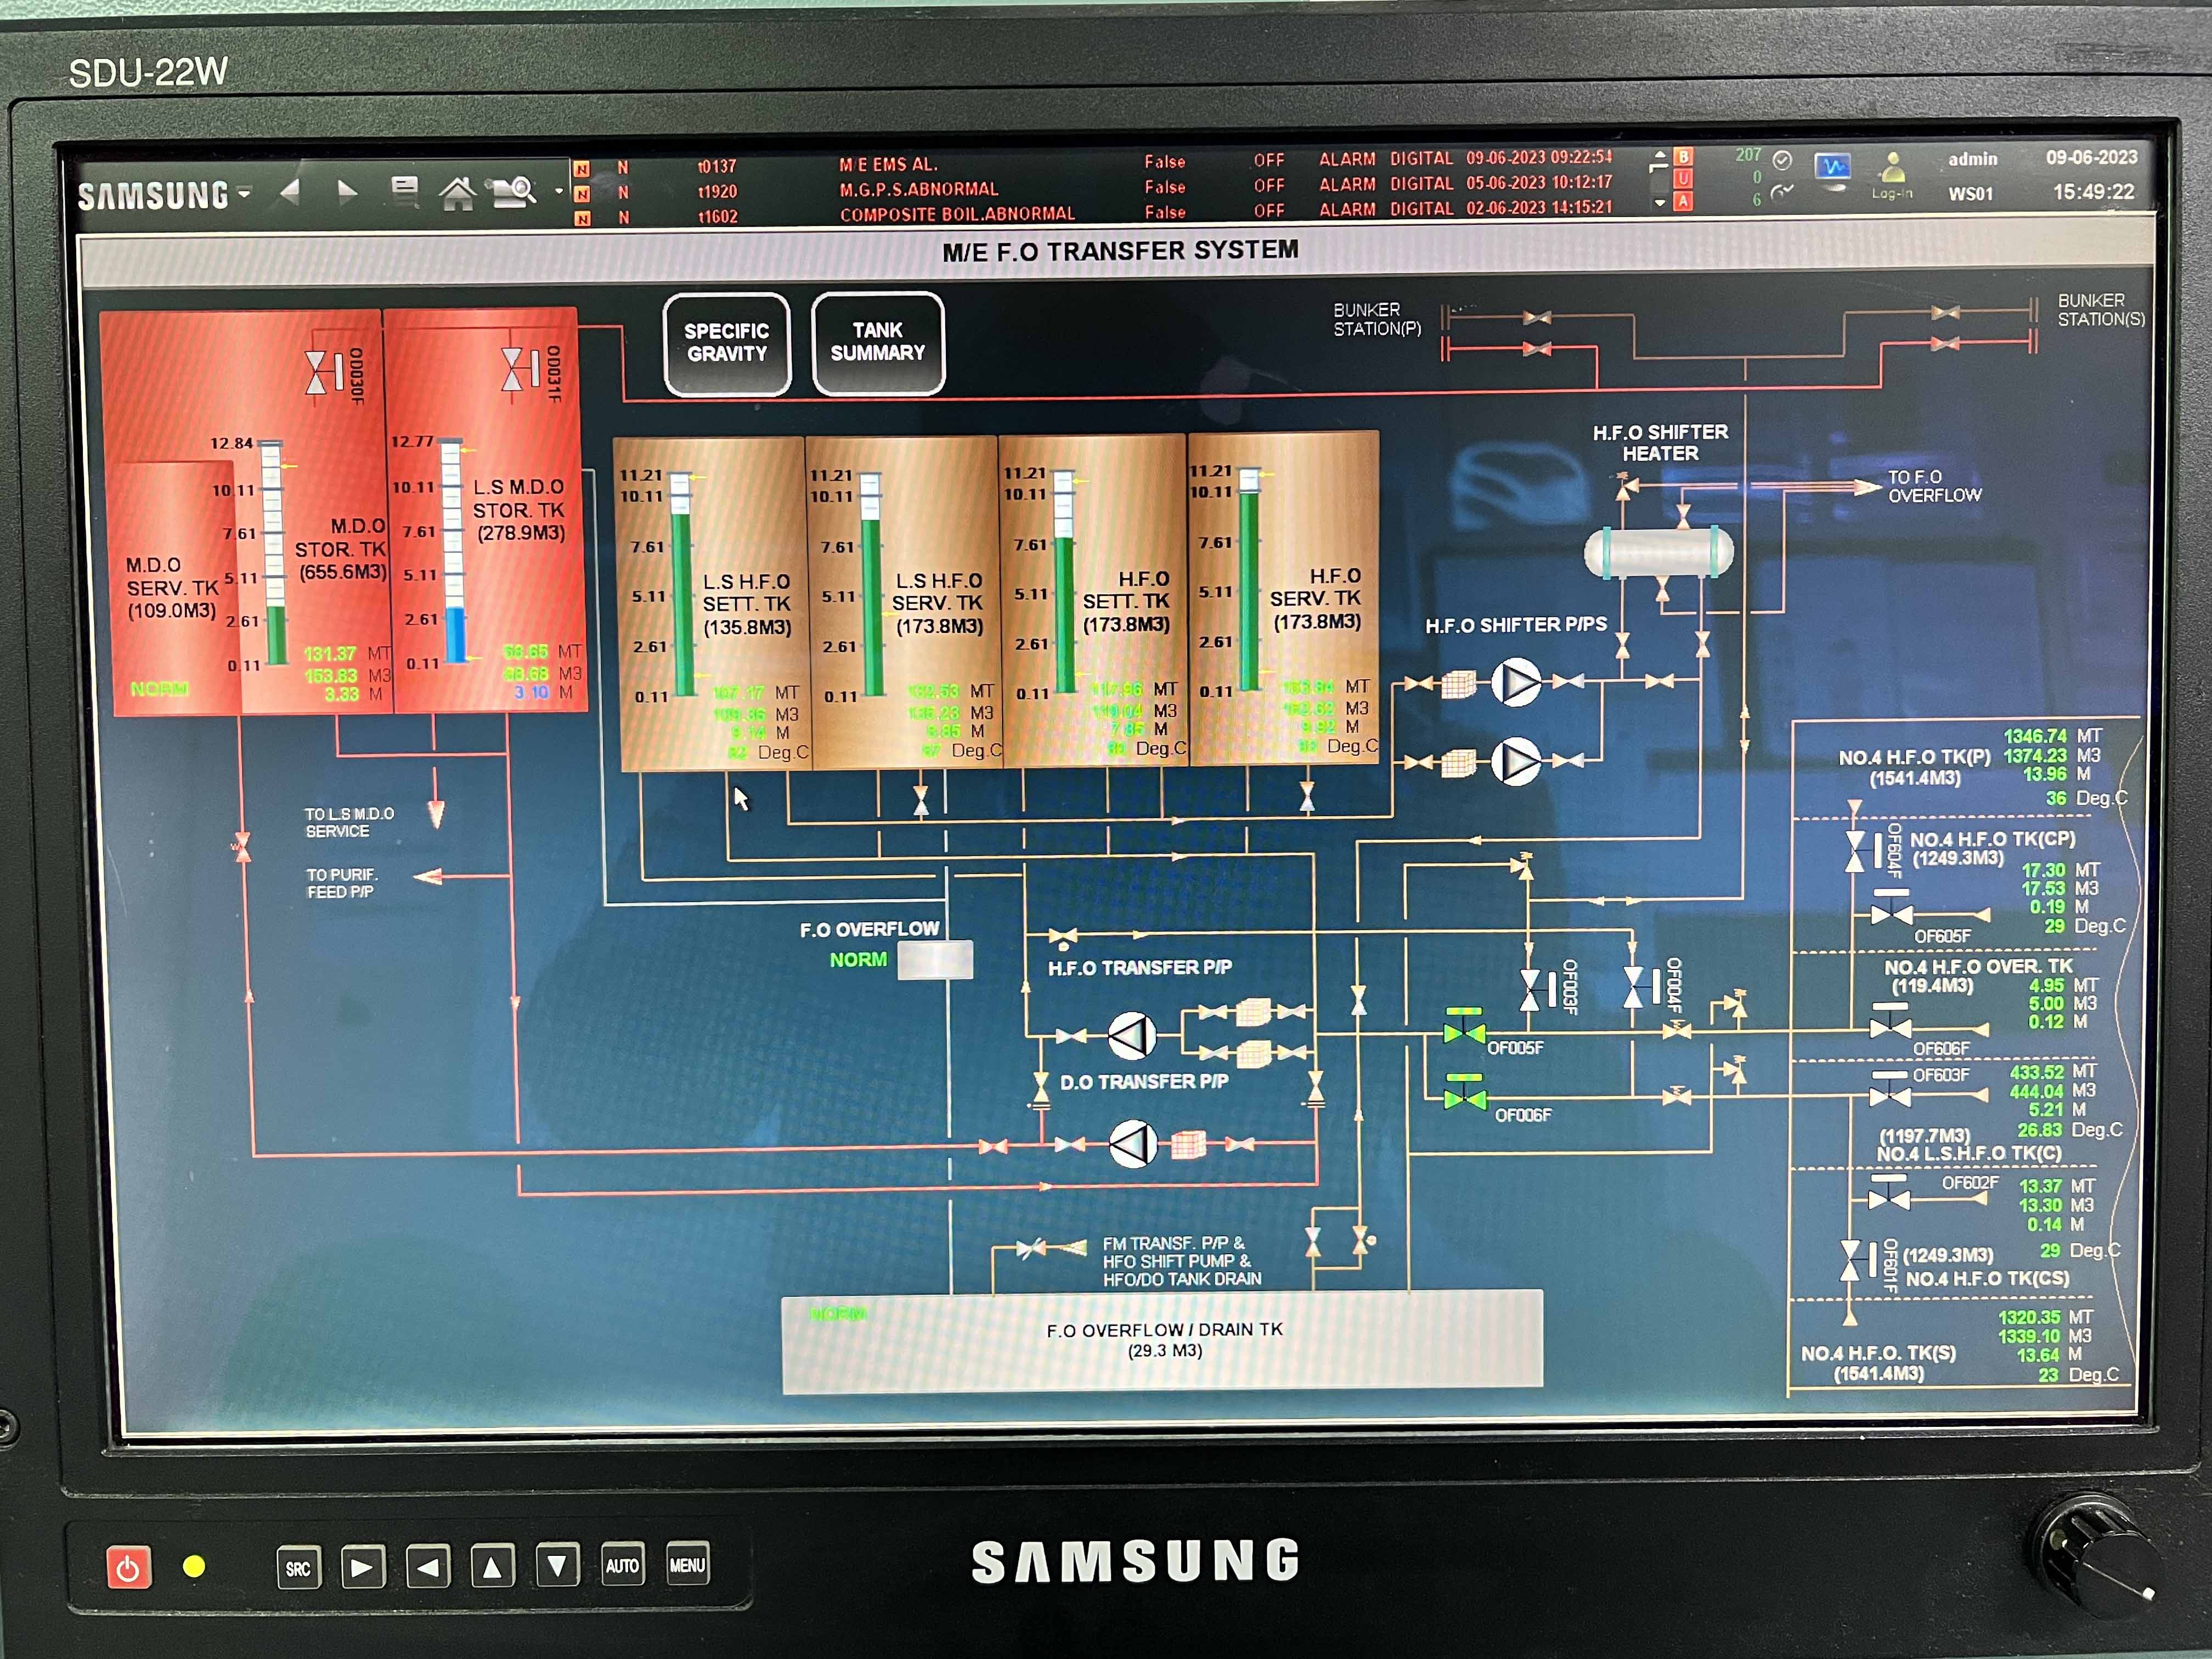The height and width of the screenshot is (1659, 2212).
Task: Toggle valve OF003F
Action: pos(1531,989)
